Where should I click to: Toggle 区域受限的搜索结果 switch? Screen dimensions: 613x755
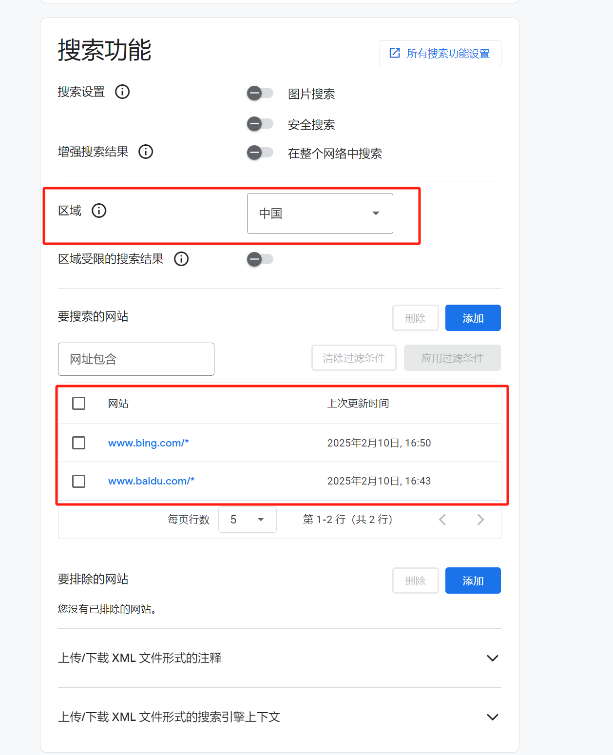tap(260, 259)
